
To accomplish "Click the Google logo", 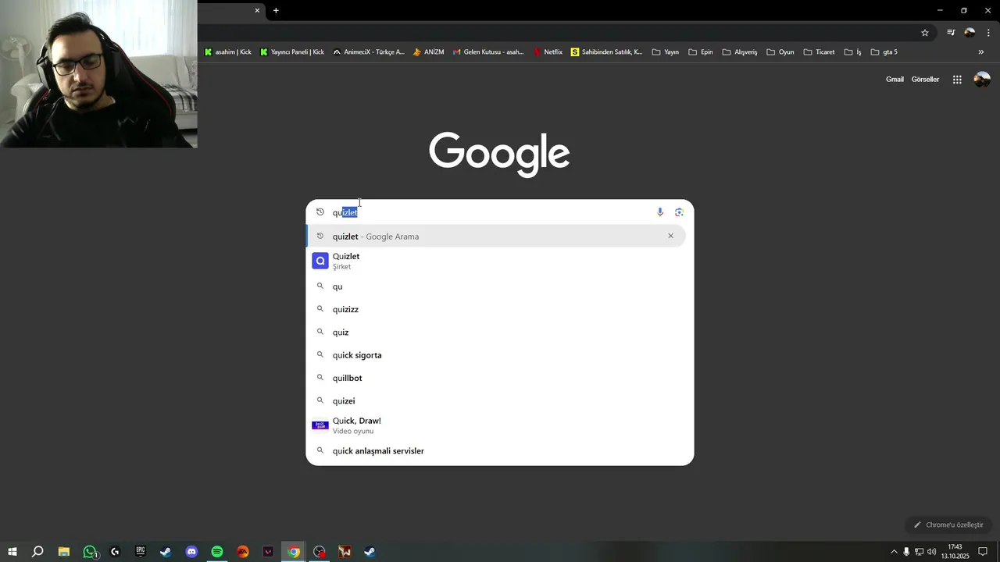I will click(499, 154).
